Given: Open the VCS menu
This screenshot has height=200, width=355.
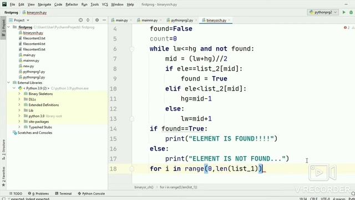Looking at the screenshot, I should click(x=105, y=4).
